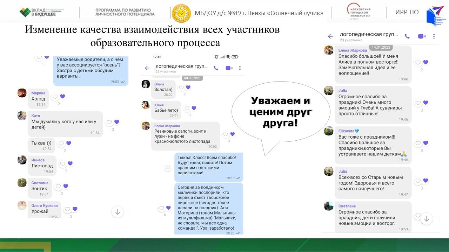Tap back arrow in right chat header
This screenshot has width=449, height=252.
tap(330, 36)
